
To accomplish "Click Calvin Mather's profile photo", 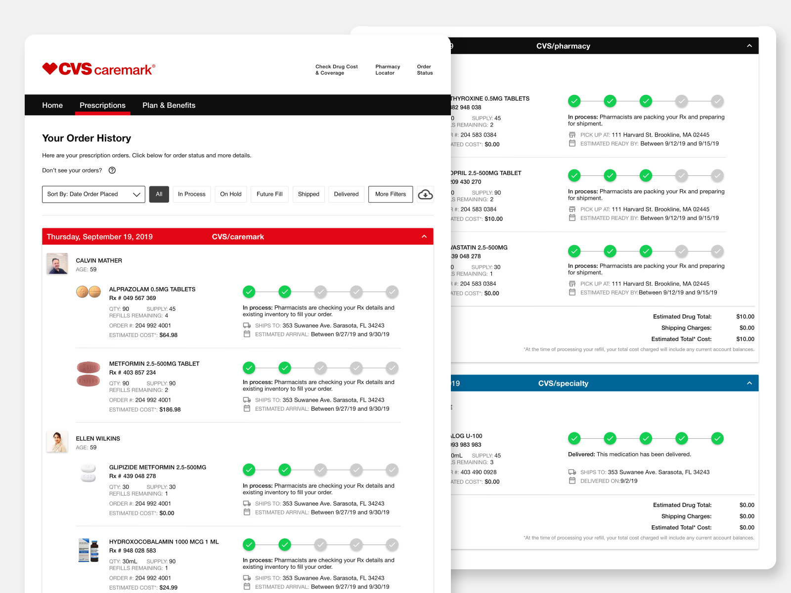I will (57, 264).
